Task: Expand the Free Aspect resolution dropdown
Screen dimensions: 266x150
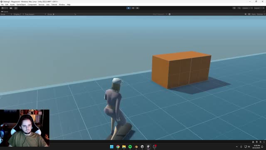Action: click(x=35, y=14)
